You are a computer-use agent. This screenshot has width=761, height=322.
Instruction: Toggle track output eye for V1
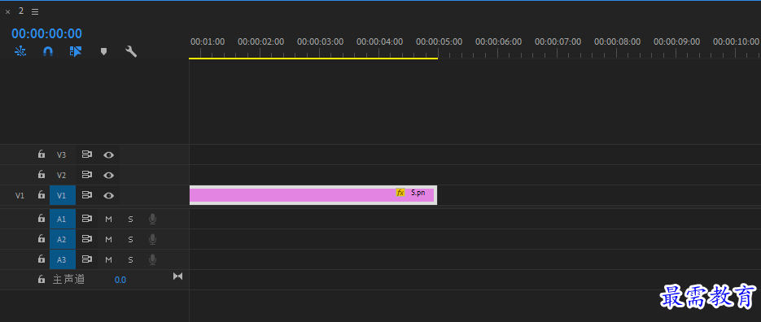point(109,195)
